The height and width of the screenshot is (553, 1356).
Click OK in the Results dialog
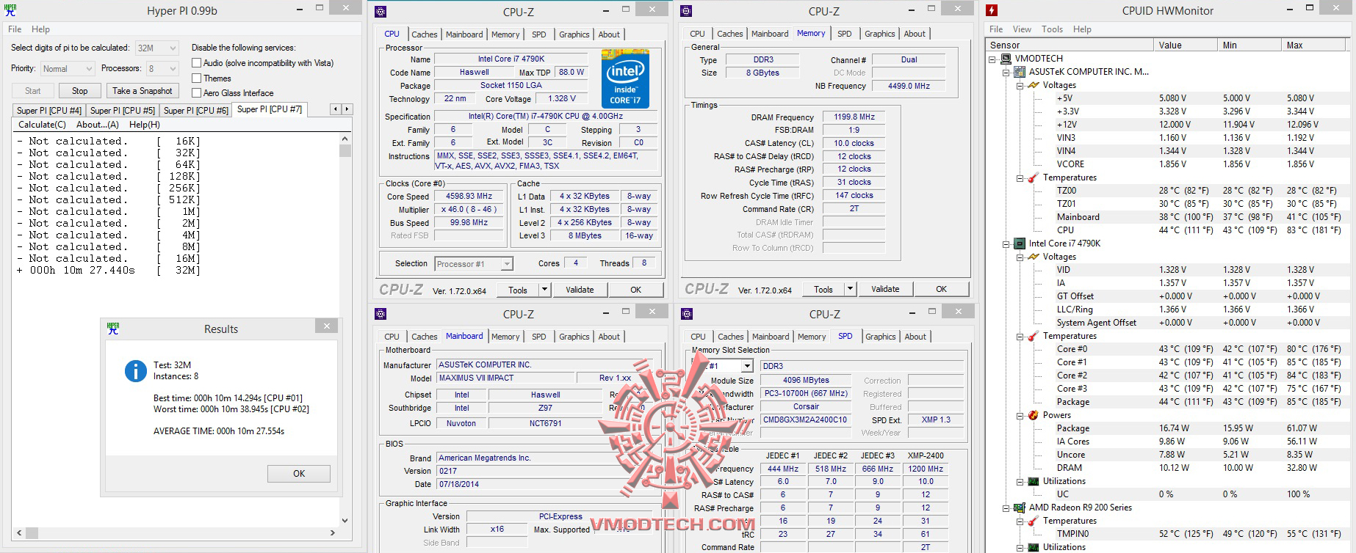coord(299,474)
